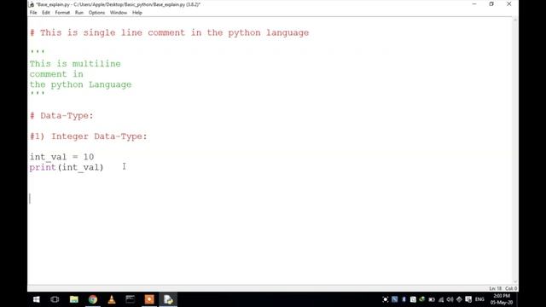Open File Explorer from the taskbar

coord(74,299)
